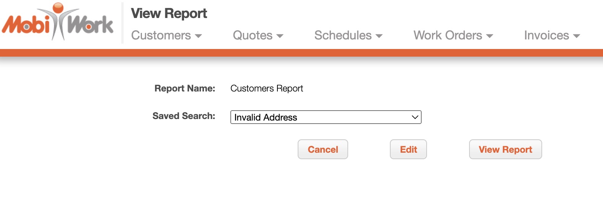Open the Quotes menu
This screenshot has width=603, height=199.
pos(253,35)
